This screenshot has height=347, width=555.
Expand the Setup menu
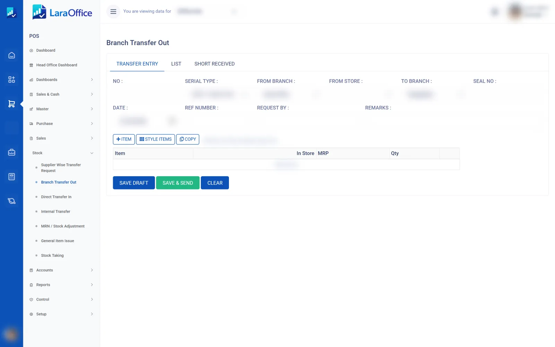pyautogui.click(x=61, y=314)
